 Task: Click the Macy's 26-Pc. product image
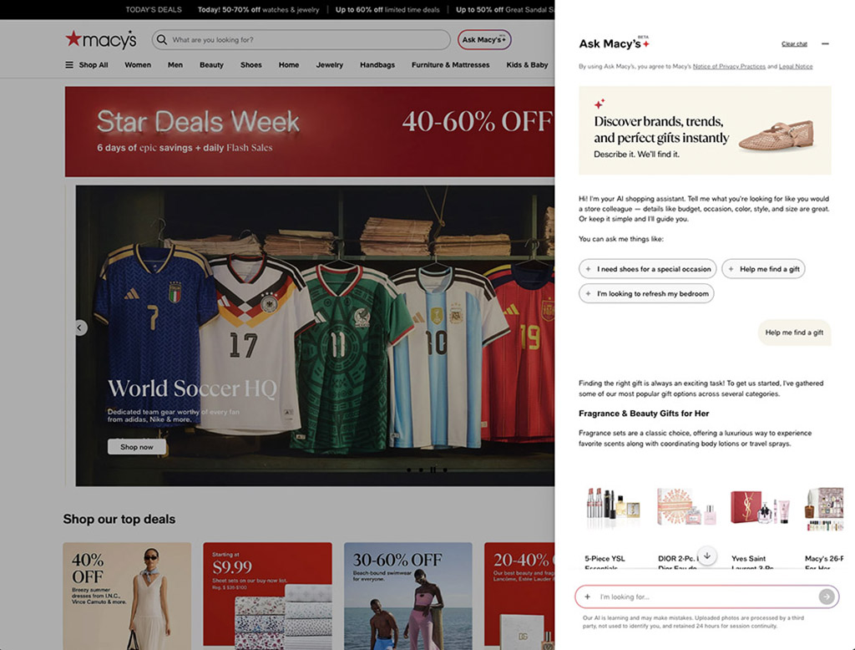click(824, 509)
